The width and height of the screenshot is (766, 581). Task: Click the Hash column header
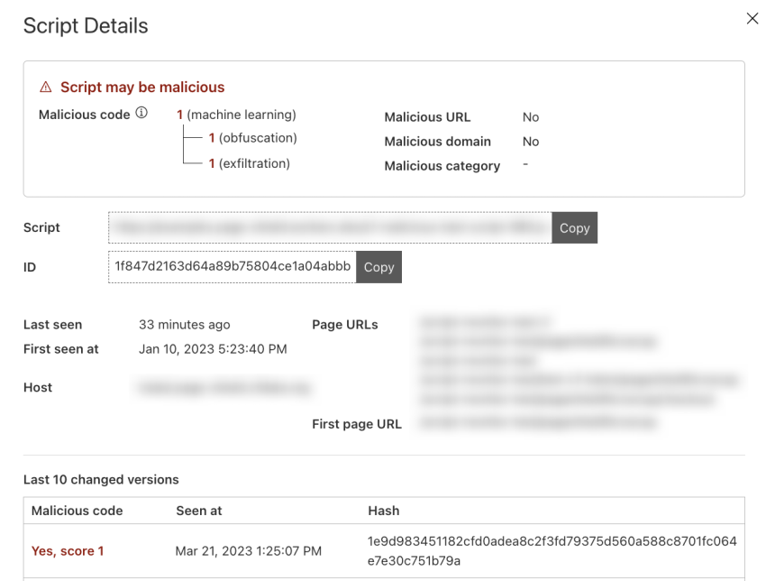pyautogui.click(x=383, y=511)
